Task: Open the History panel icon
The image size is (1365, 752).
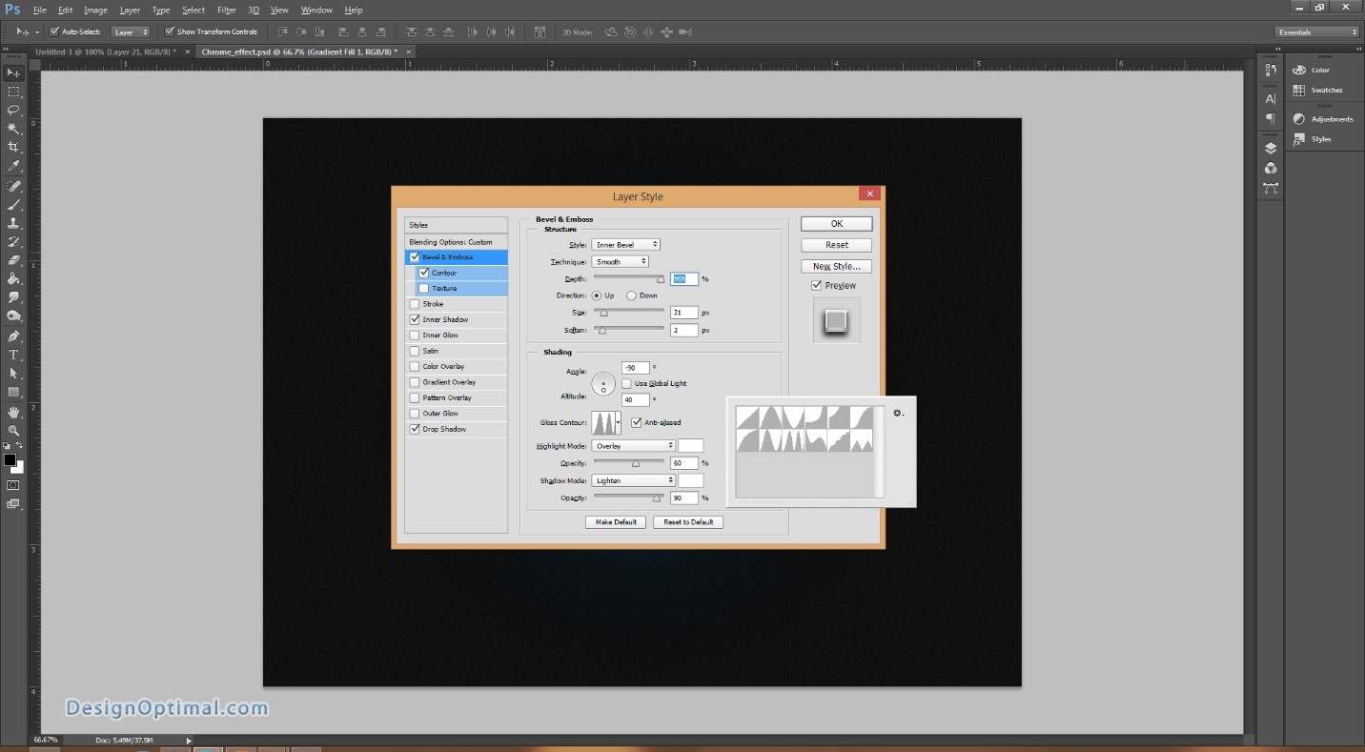Action: [x=1271, y=71]
